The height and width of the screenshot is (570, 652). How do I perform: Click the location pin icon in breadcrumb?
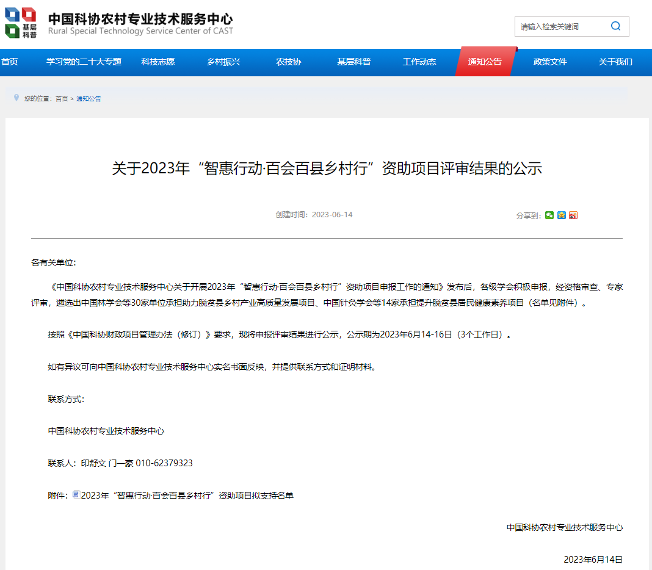(16, 98)
